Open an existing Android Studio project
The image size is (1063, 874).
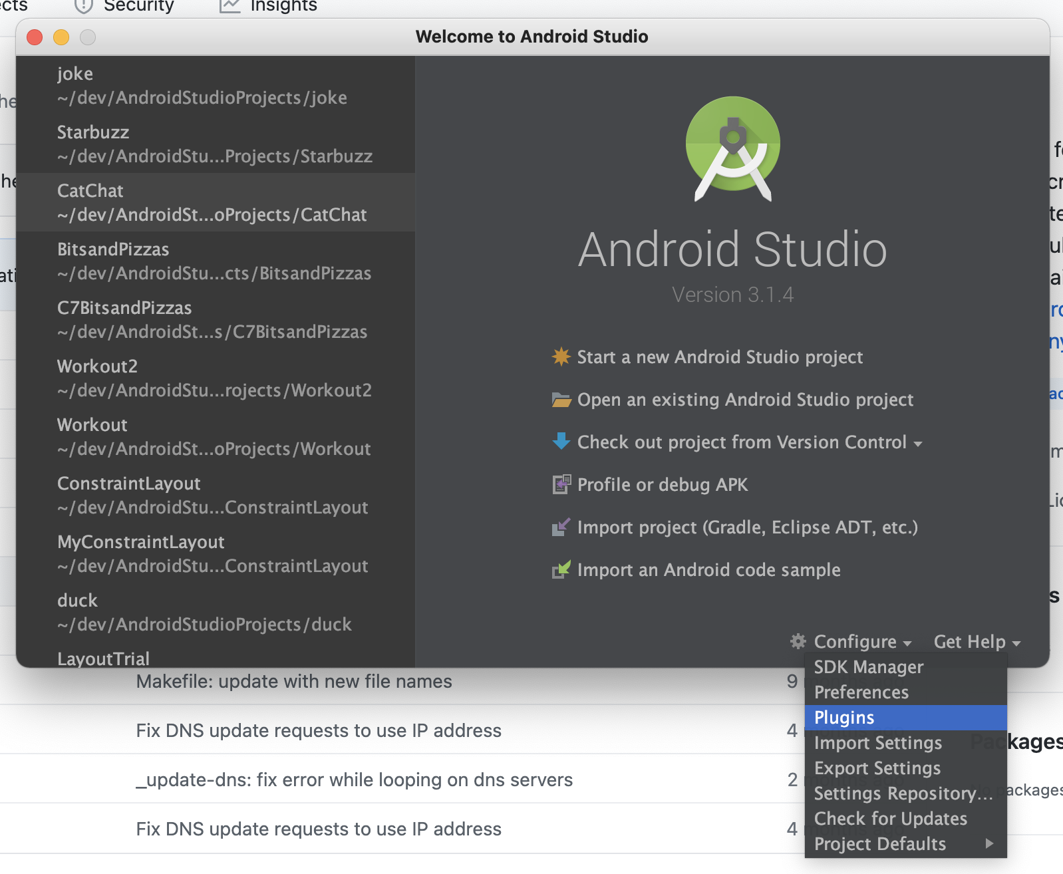pos(745,400)
